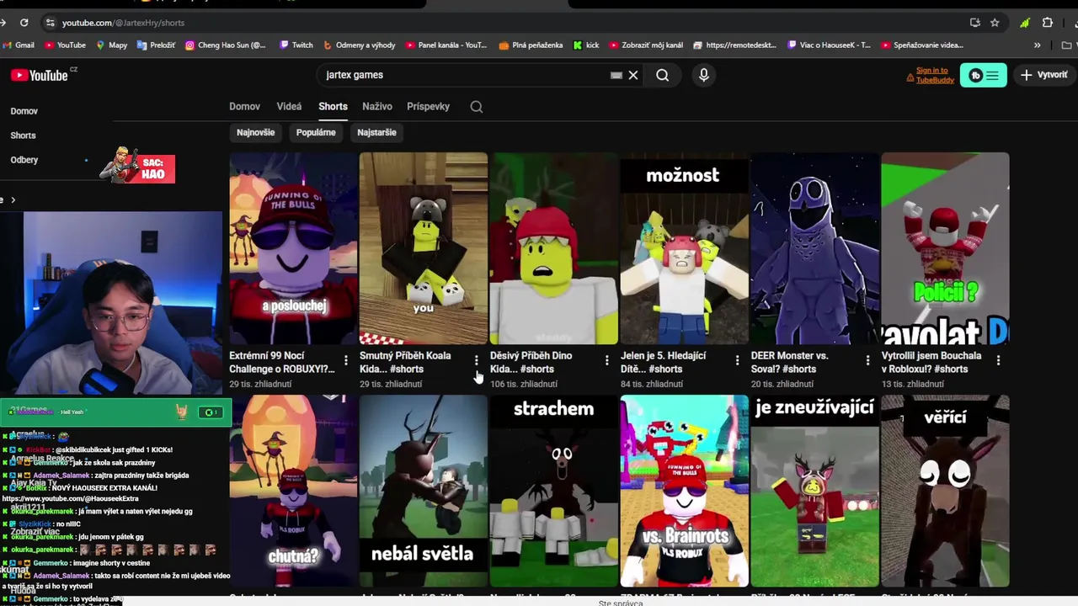Screen dimensions: 1078x606
Task: Open the HaouseekExtra YouTube link in chat
Action: 71,498
